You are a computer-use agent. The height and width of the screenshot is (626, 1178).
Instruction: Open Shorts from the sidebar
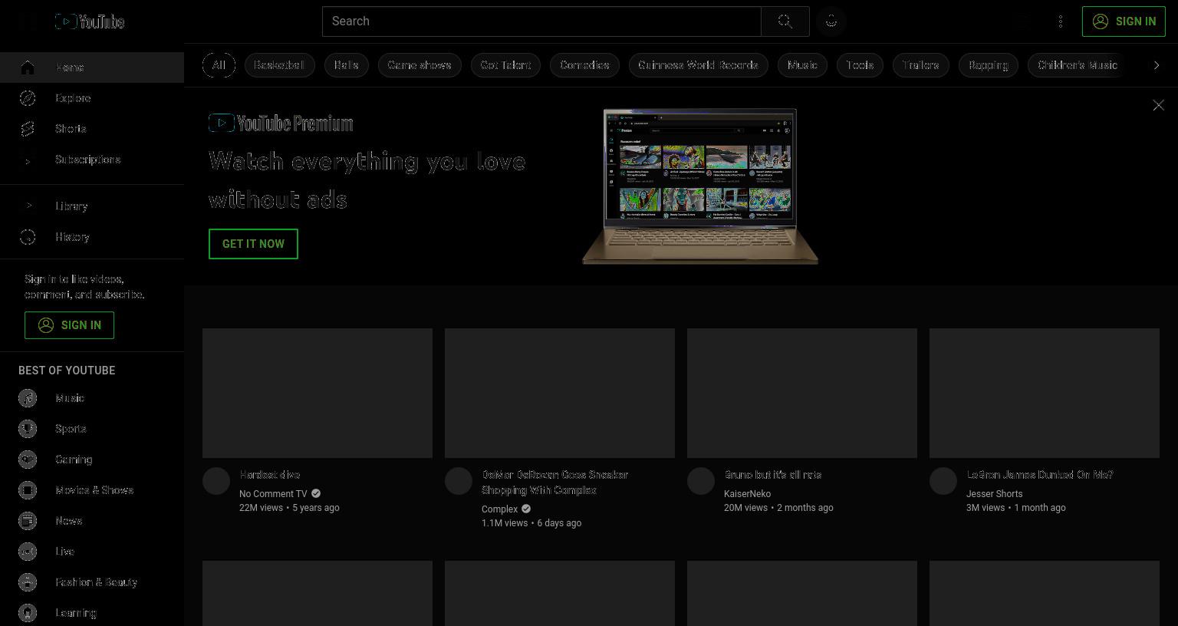pos(92,129)
